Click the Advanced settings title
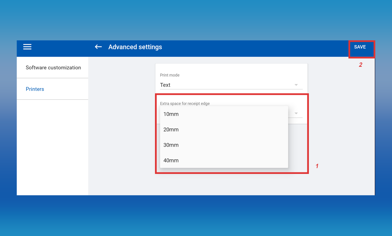This screenshot has height=236, width=392. pyautogui.click(x=135, y=47)
